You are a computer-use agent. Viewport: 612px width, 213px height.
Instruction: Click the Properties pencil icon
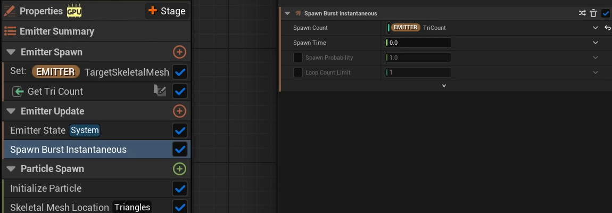pos(10,11)
